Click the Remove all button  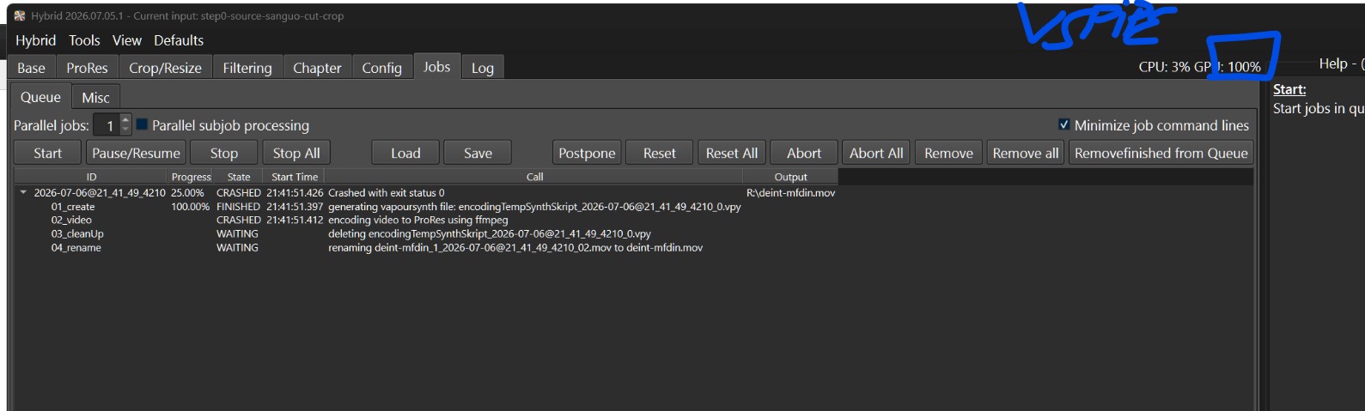[x=1026, y=153]
